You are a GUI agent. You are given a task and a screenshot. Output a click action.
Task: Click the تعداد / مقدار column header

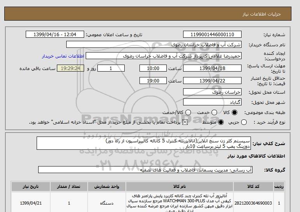(x=69, y=187)
